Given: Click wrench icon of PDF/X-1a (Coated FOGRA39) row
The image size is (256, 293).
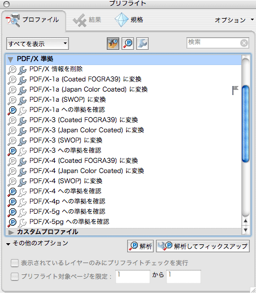Looking at the screenshot, I should click(22, 80).
